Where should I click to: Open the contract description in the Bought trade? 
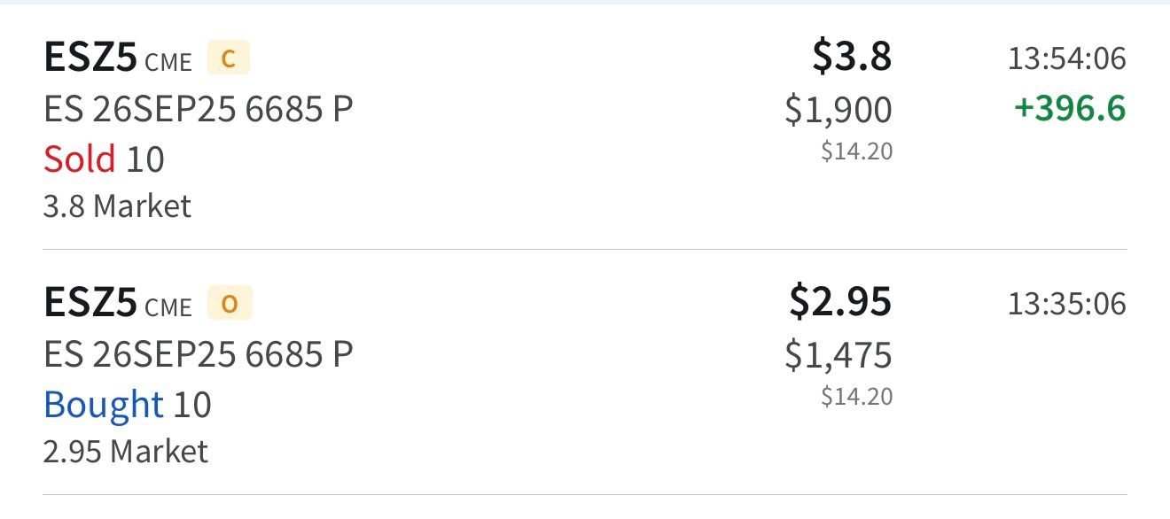coord(198,355)
